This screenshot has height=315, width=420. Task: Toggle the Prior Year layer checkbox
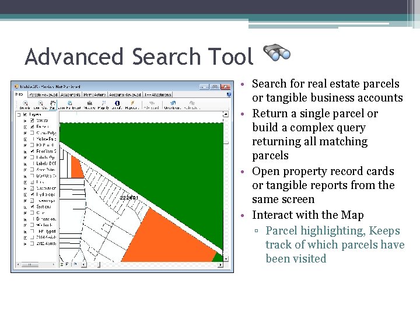coord(32,151)
